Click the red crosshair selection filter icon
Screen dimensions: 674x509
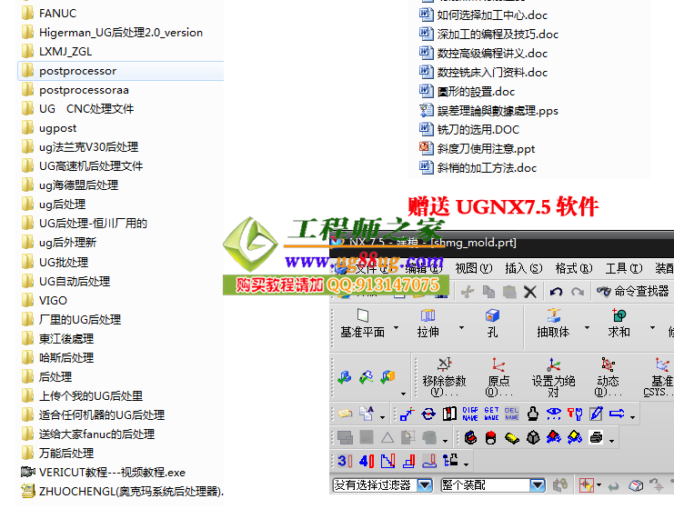(587, 485)
